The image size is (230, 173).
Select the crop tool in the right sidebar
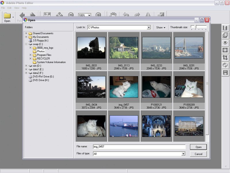[225, 58]
